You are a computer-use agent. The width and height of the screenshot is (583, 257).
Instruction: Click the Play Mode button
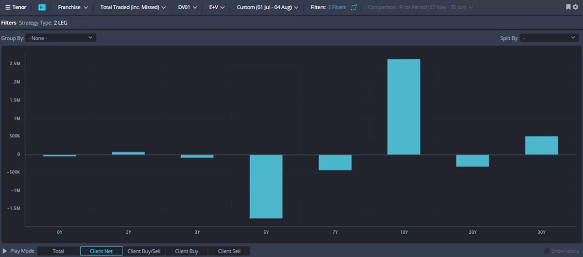pos(18,251)
